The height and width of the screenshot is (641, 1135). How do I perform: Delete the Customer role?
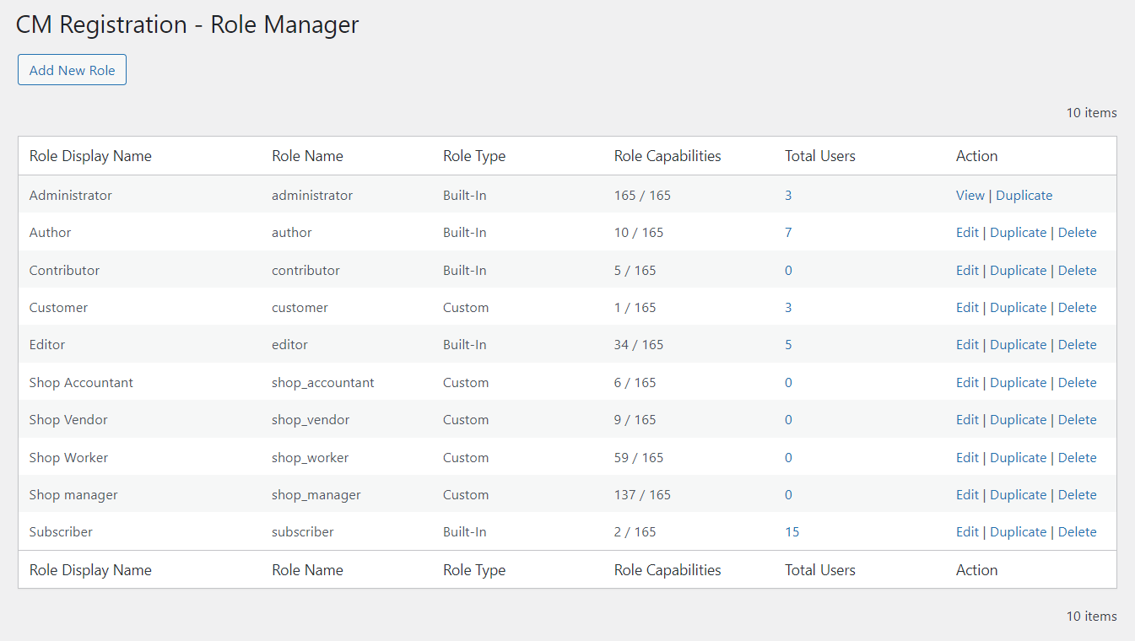[x=1077, y=307]
